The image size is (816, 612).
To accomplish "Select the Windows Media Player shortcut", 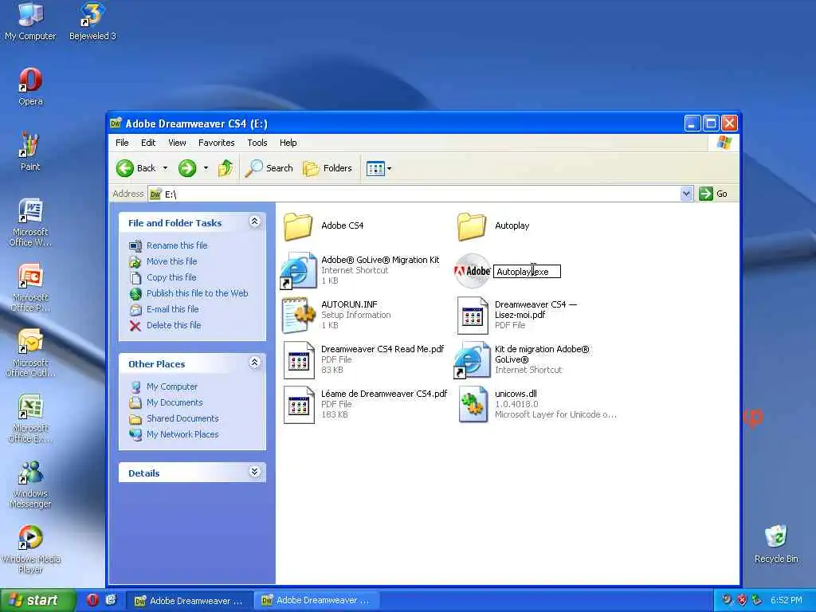I will (30, 549).
